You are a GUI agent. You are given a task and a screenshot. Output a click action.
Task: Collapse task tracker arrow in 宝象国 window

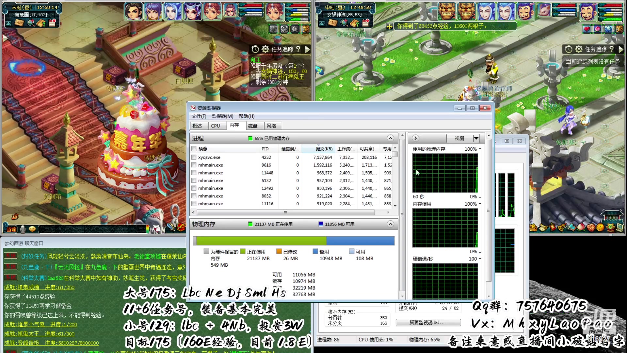point(307,49)
